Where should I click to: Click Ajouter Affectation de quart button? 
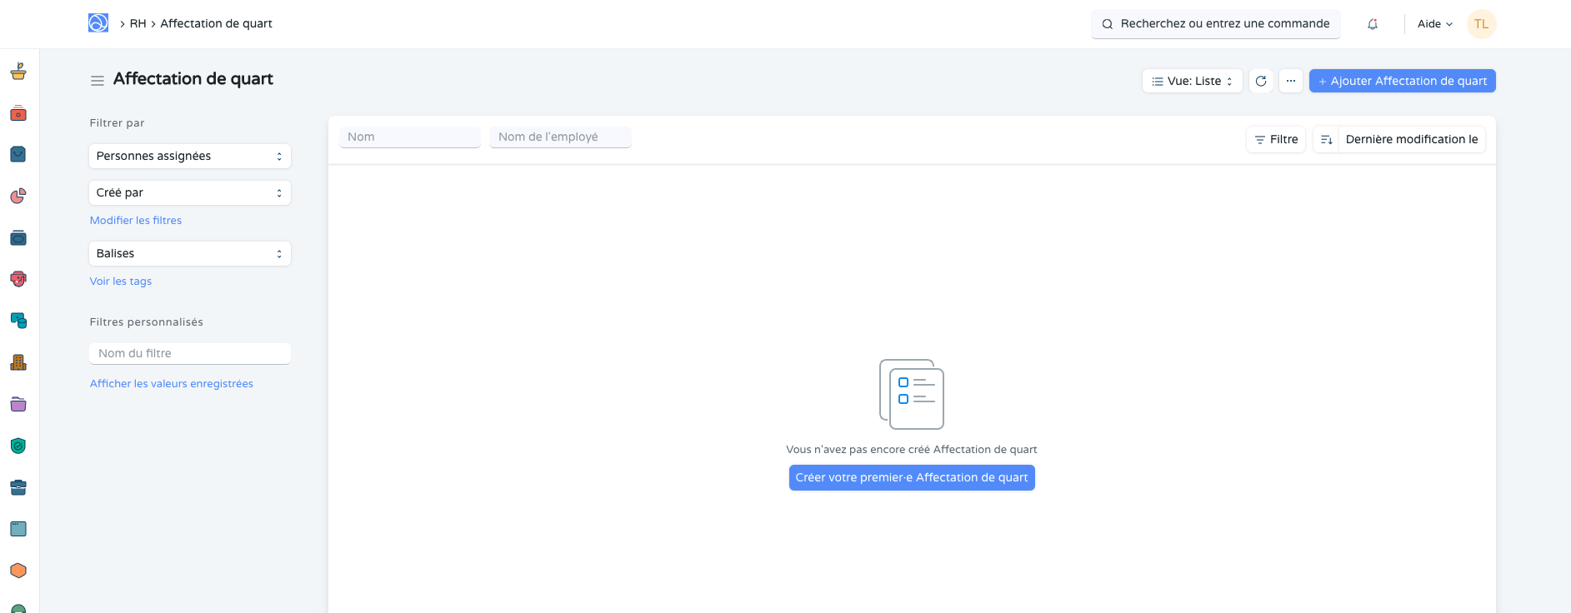1402,81
